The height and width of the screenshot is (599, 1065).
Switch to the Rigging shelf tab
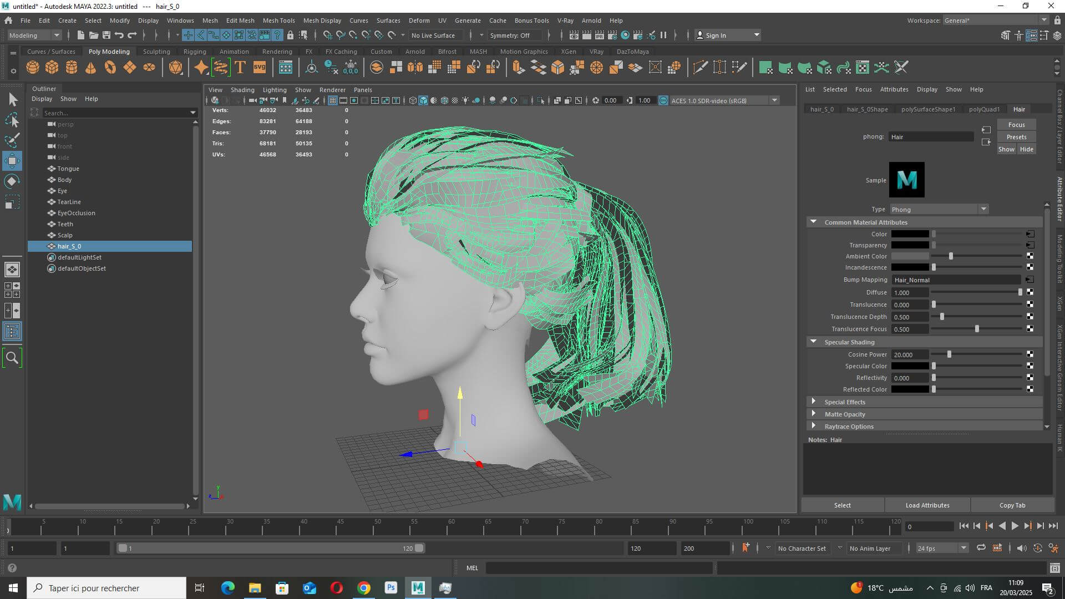coord(195,52)
